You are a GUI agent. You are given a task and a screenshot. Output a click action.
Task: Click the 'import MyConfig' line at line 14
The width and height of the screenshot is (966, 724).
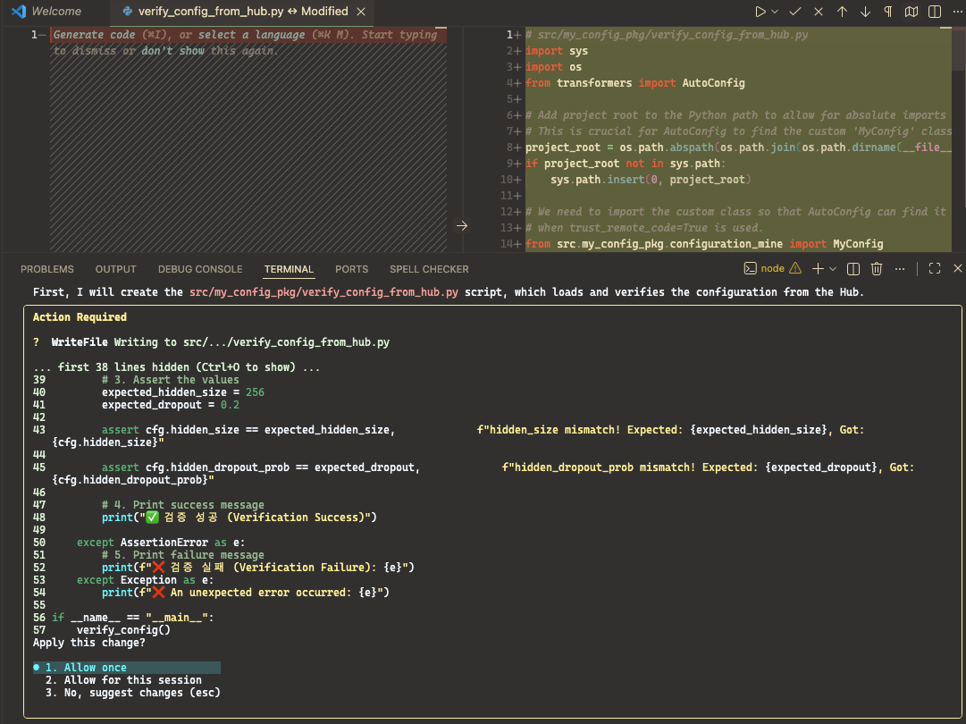click(x=704, y=243)
